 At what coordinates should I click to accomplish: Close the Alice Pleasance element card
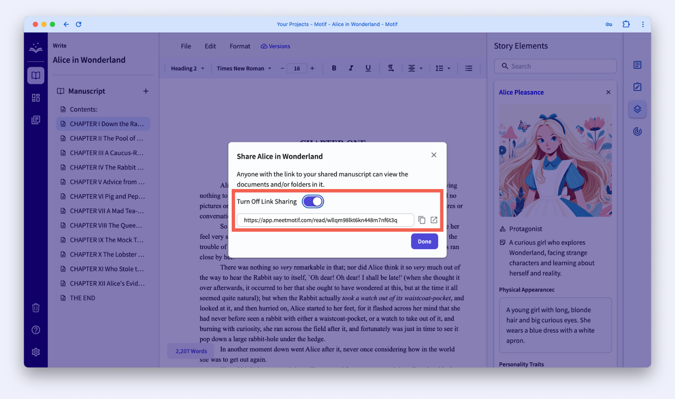pyautogui.click(x=608, y=92)
